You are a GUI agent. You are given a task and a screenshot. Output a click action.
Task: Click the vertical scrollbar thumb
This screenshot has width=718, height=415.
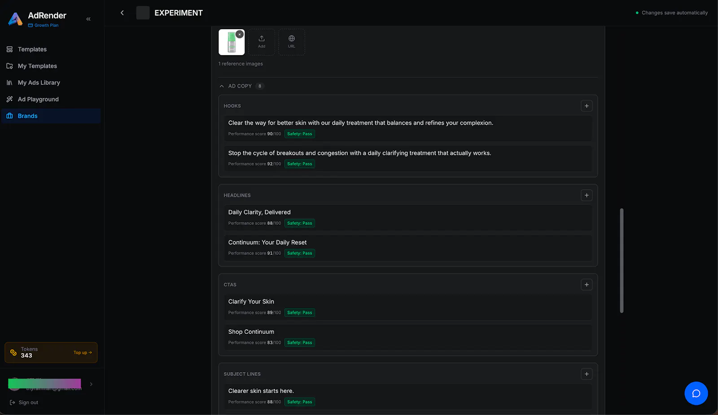622,260
